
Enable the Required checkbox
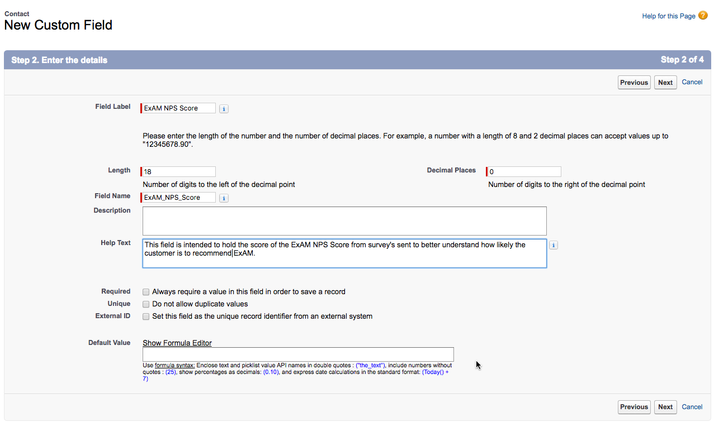(146, 292)
